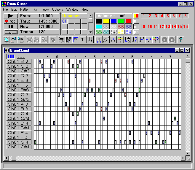Image resolution: width=195 pixels, height=170 pixels.
Task: Click the round OUT punch button
Action: [172, 39]
